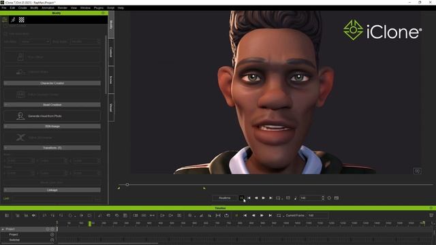Click the frame number stepper arrows
This screenshot has height=245, width=436.
[323, 198]
